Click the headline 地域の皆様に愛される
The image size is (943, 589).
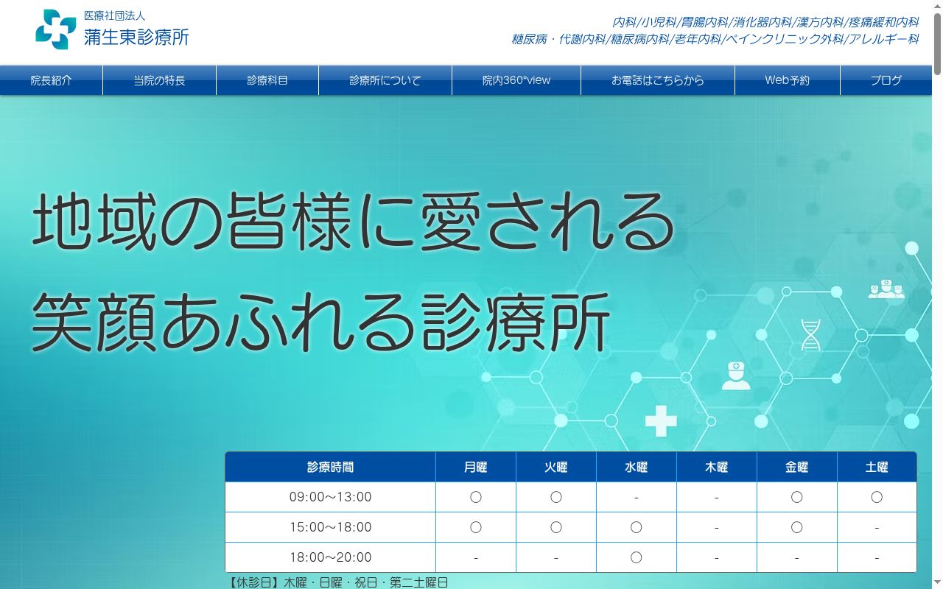[354, 221]
